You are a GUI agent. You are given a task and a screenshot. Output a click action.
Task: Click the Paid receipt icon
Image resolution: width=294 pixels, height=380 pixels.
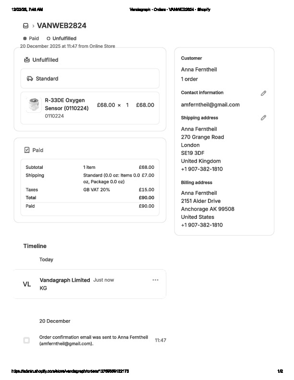[x=27, y=150]
